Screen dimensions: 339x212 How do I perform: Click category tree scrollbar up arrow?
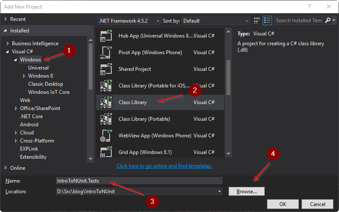(90, 40)
